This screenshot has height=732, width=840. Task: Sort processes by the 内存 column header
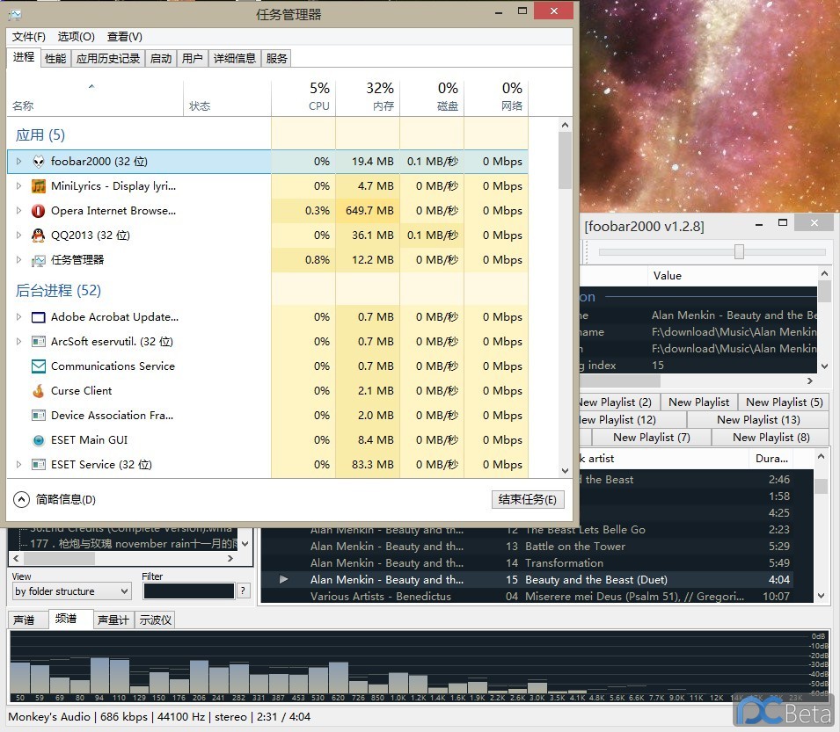[368, 97]
